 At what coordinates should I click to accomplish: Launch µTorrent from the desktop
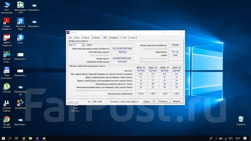pyautogui.click(x=7, y=88)
